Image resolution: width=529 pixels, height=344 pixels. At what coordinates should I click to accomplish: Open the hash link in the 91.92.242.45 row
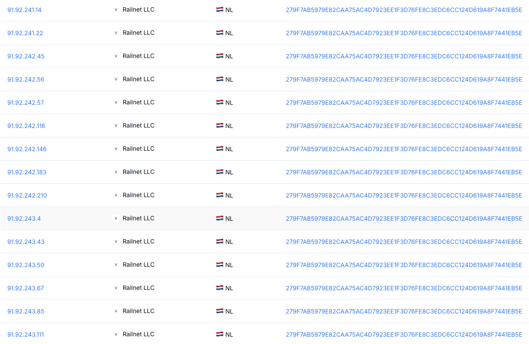click(404, 56)
